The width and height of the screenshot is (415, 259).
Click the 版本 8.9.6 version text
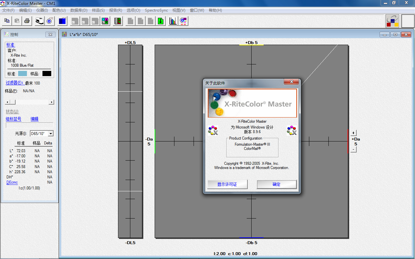[x=252, y=132]
